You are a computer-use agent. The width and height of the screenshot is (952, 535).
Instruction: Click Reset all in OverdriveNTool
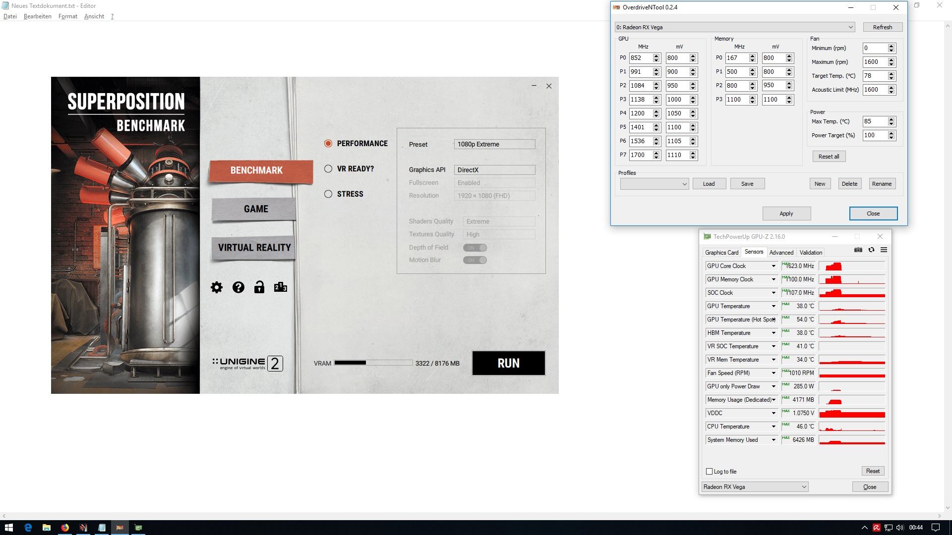click(829, 157)
